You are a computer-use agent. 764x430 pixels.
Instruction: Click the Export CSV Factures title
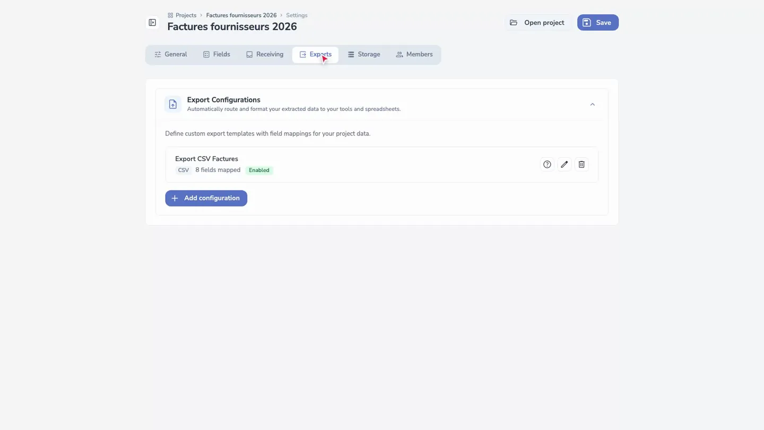click(x=206, y=159)
